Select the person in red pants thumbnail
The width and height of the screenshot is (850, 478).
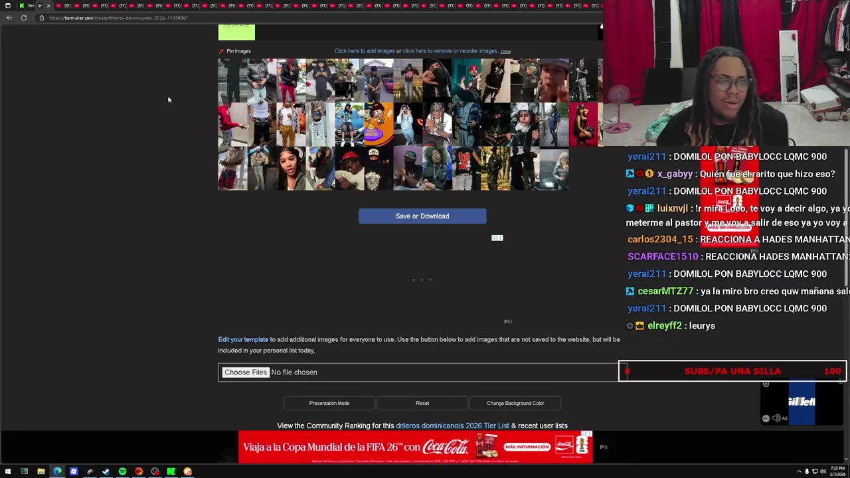point(291,80)
